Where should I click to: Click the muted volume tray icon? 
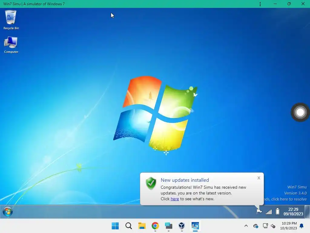click(273, 226)
